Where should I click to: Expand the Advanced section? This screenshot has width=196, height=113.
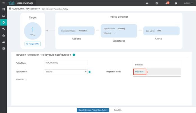coord(21,79)
